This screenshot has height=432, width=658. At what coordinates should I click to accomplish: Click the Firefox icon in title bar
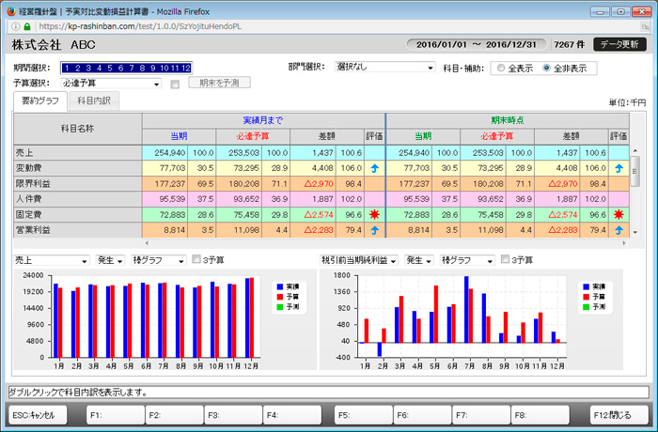(9, 9)
